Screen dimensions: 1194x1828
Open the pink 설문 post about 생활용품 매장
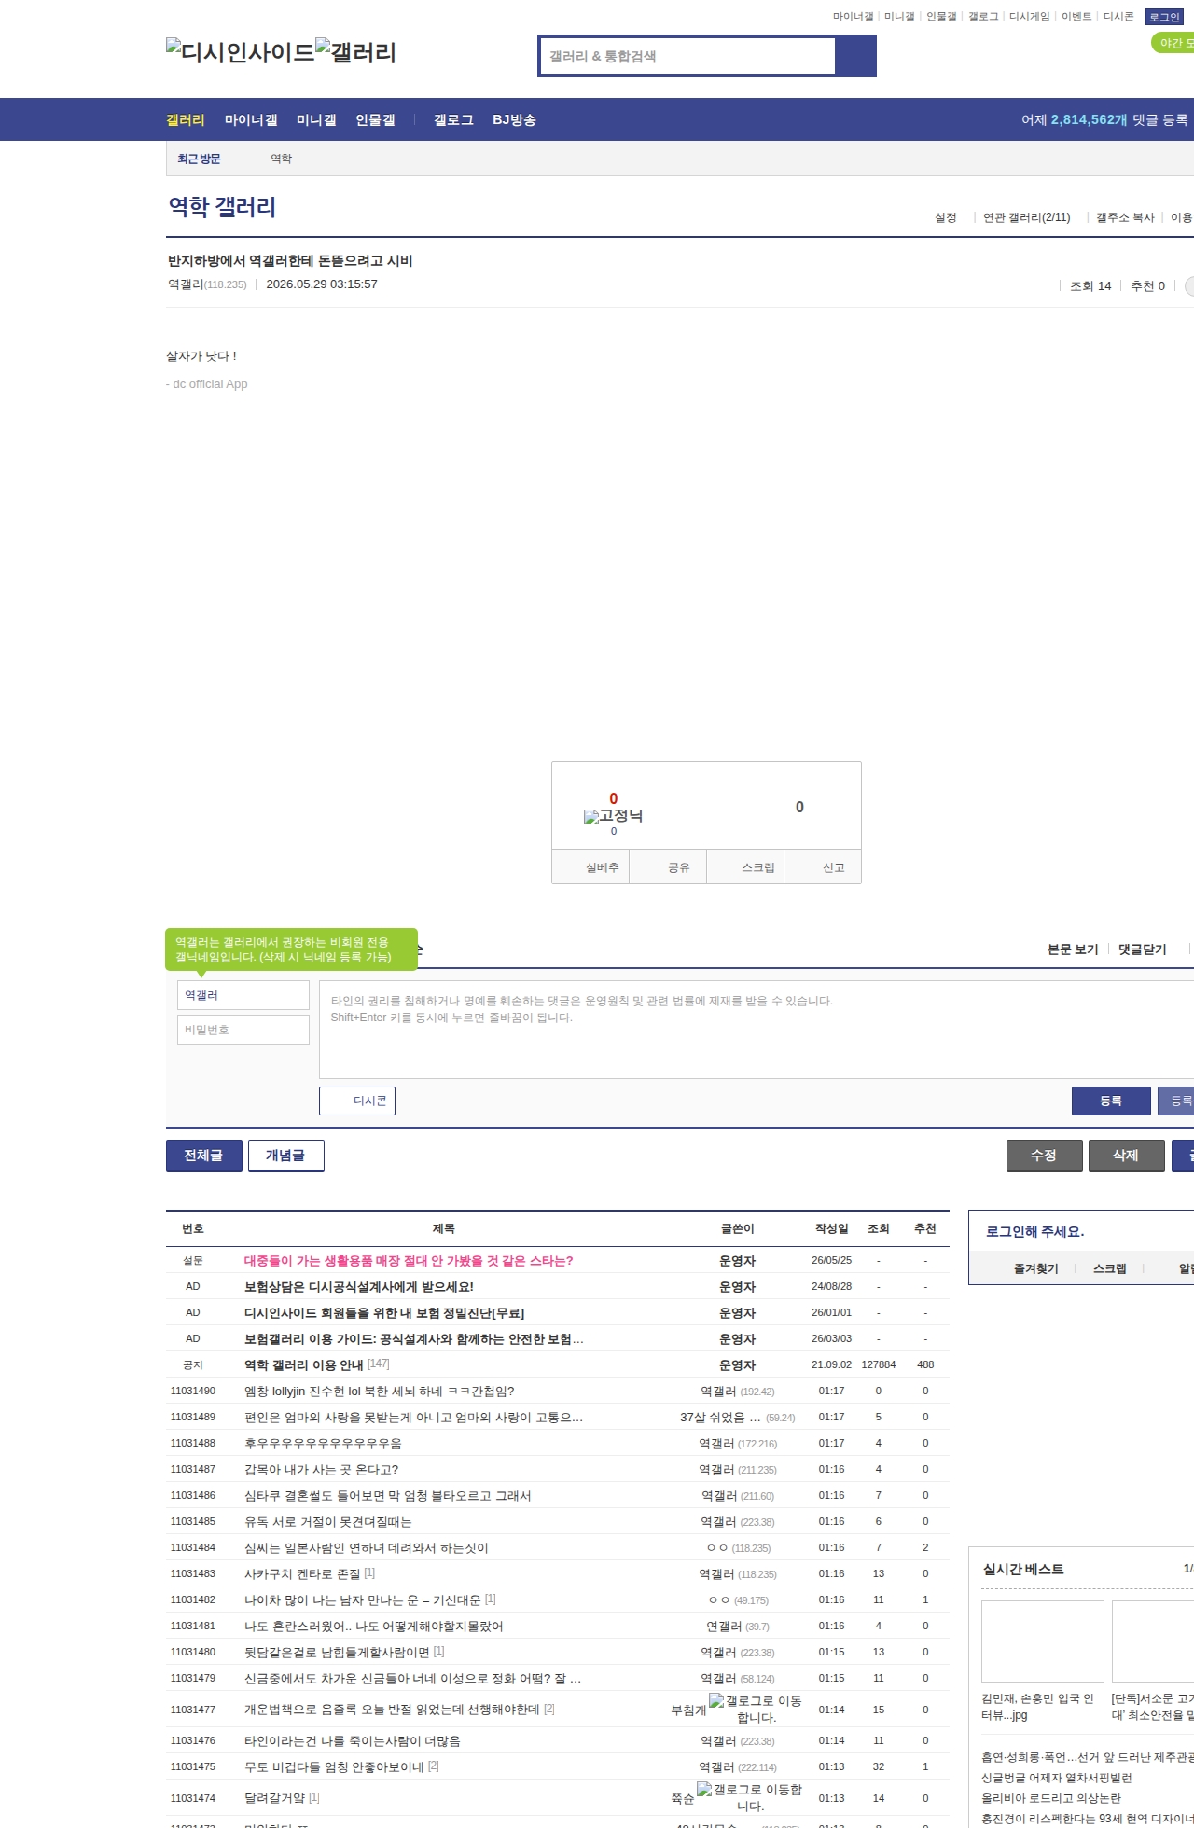409,1260
